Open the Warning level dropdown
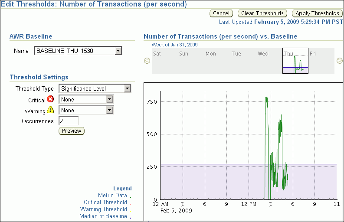Screen dimensions: 344x222 tap(85, 110)
